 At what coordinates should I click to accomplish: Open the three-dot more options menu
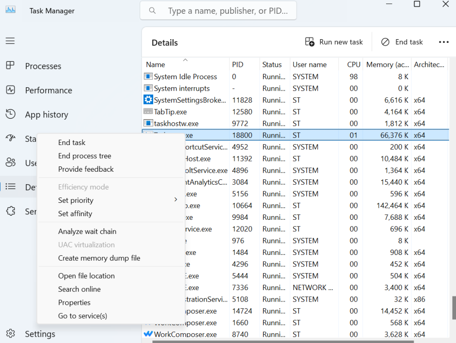(444, 42)
